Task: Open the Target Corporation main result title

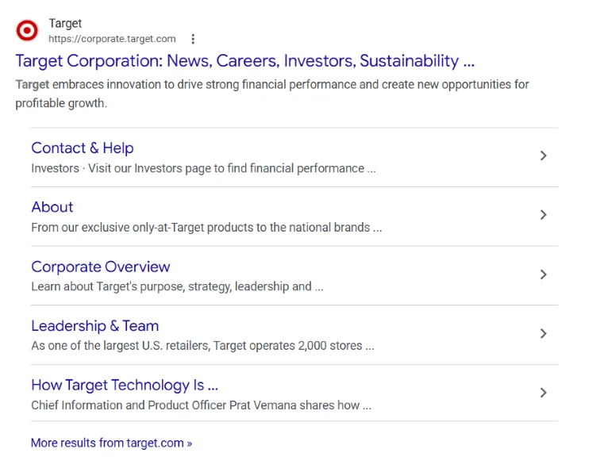Action: click(244, 61)
